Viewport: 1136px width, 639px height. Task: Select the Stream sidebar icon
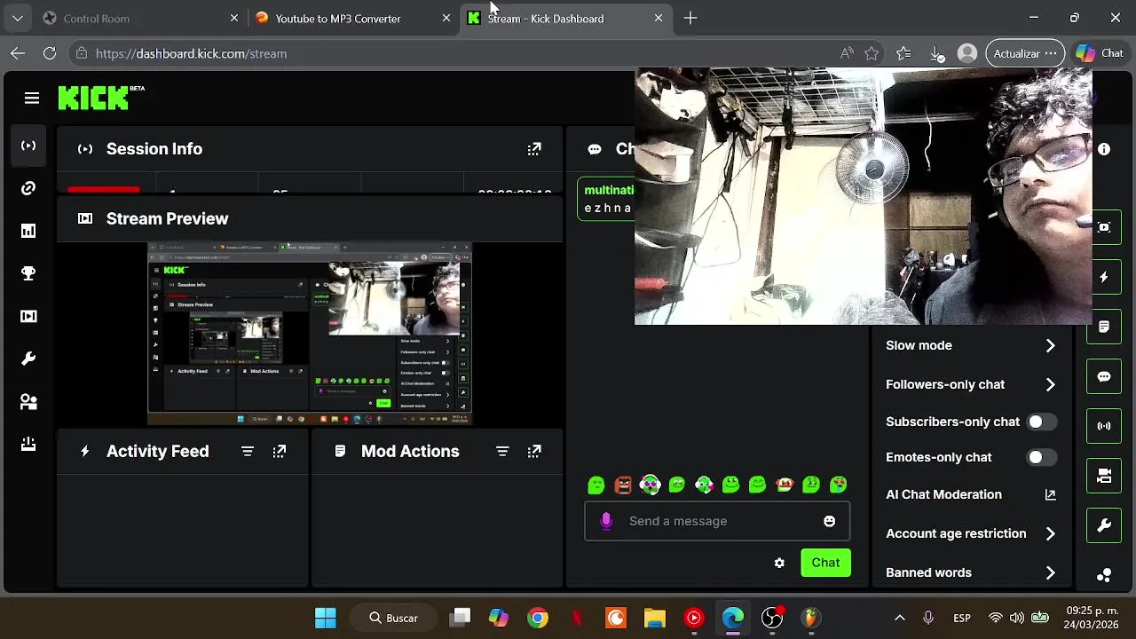pyautogui.click(x=28, y=146)
